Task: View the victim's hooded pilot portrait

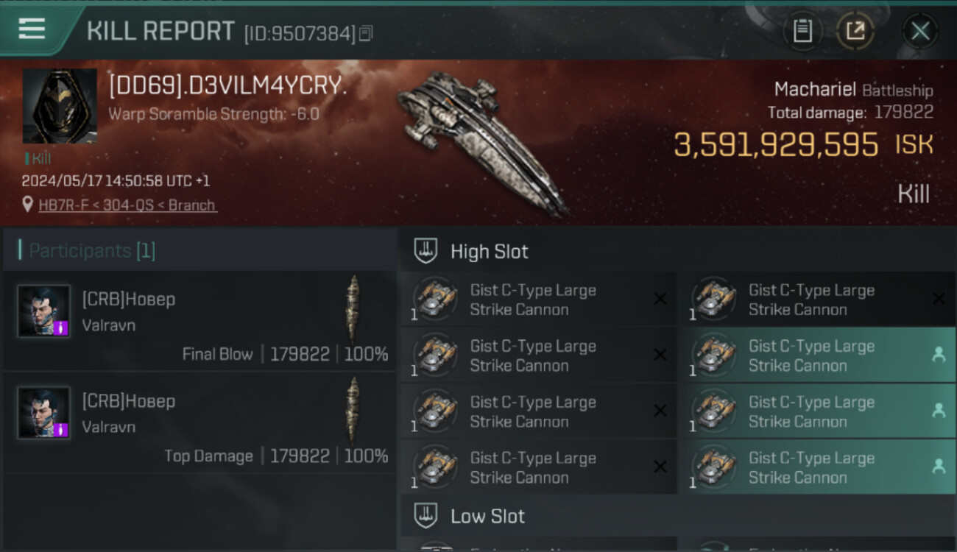Action: (x=60, y=106)
